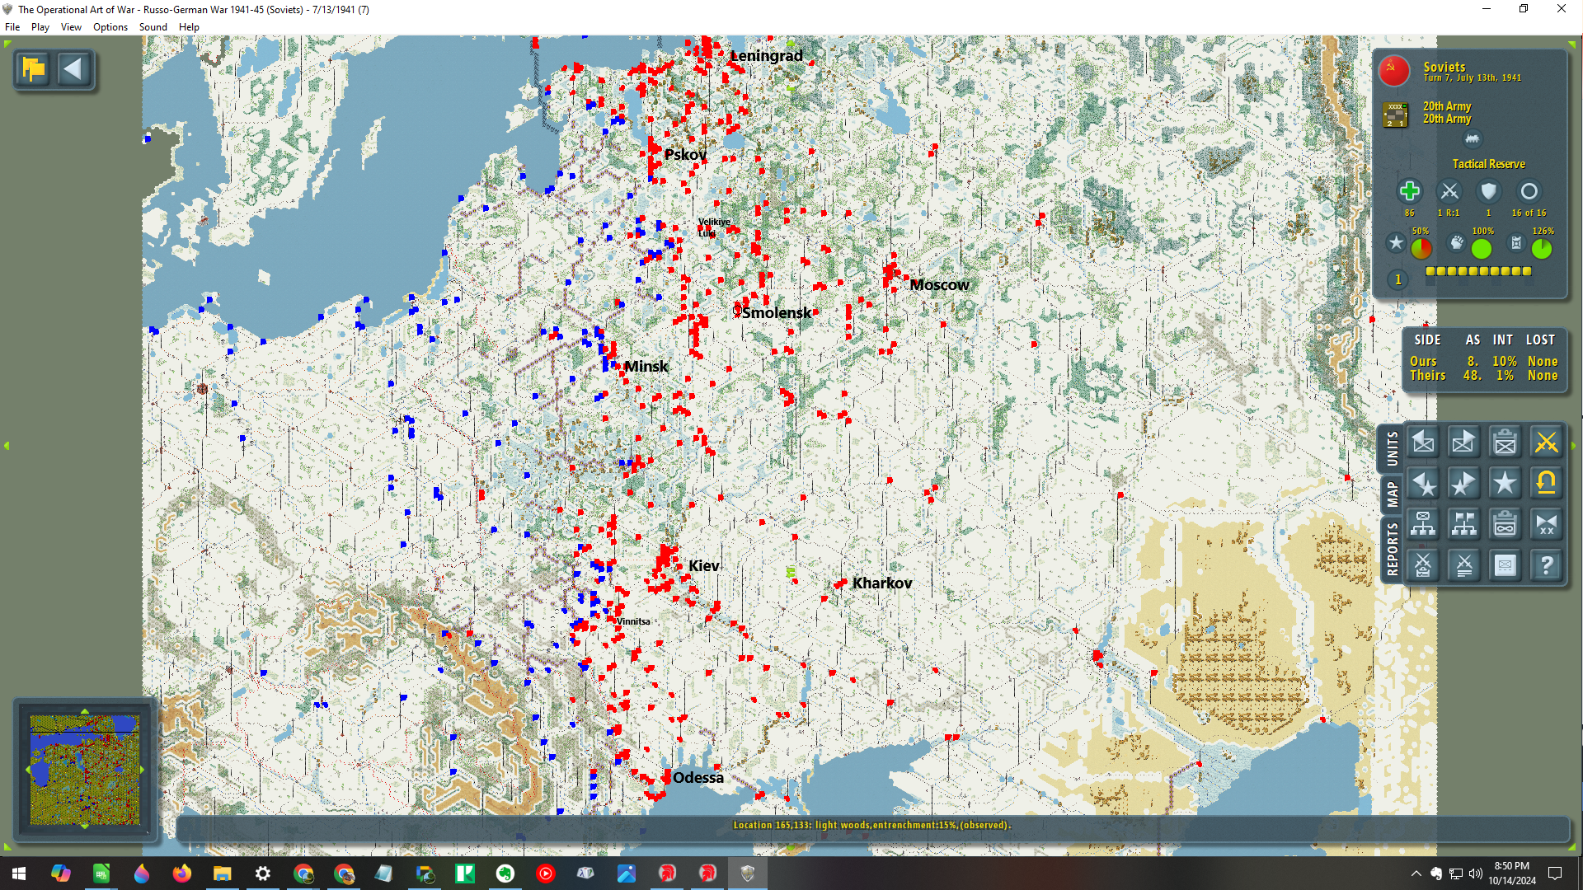Open the View menu
Screen dimensions: 1583x890
[71, 27]
